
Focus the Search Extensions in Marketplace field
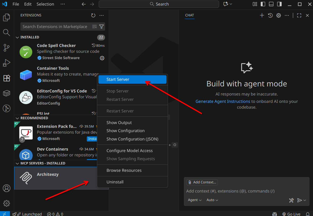click(55, 27)
